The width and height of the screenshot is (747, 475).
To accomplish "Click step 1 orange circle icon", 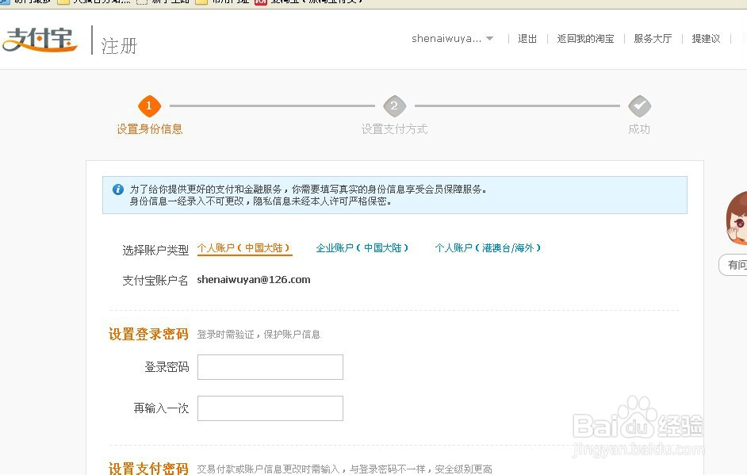I will click(149, 105).
